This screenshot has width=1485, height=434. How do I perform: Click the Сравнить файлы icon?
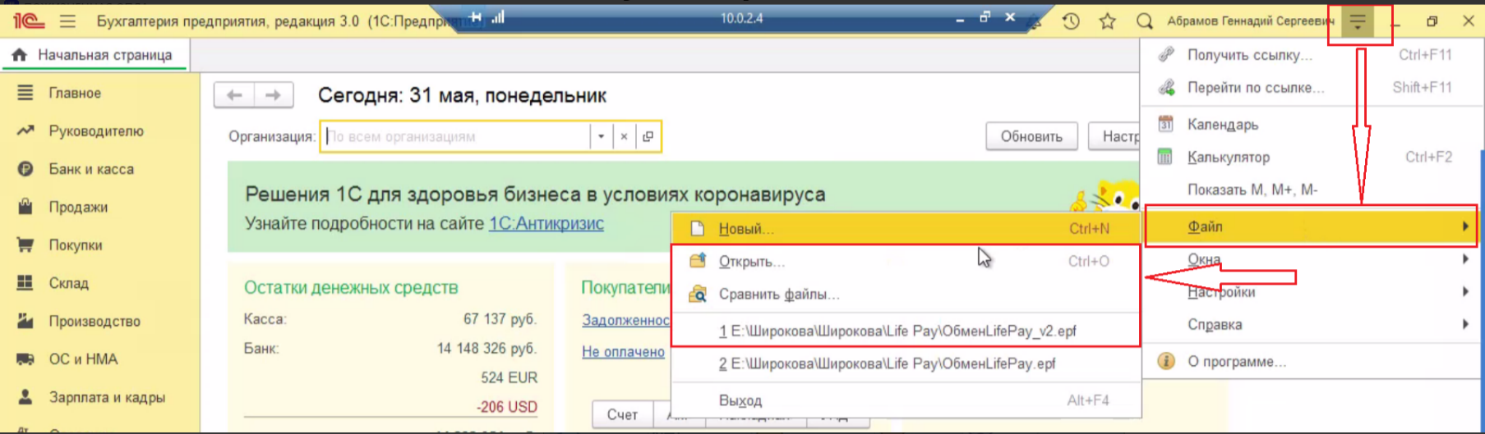pos(698,294)
